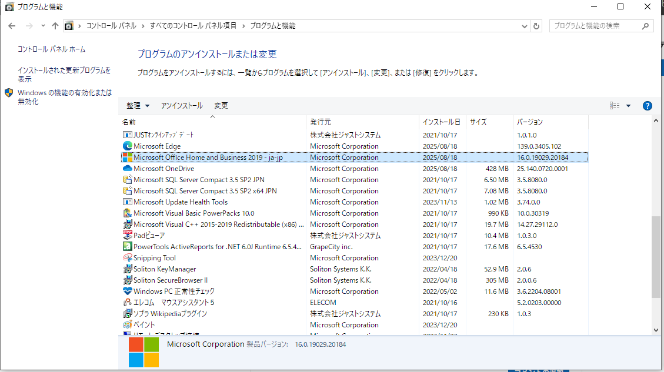Click the scrollbar down arrow
Screen dimensions: 664x372
tap(656, 330)
